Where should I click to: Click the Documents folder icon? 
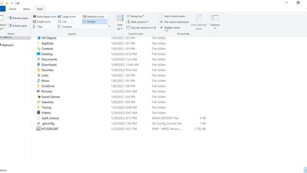pyautogui.click(x=38, y=59)
